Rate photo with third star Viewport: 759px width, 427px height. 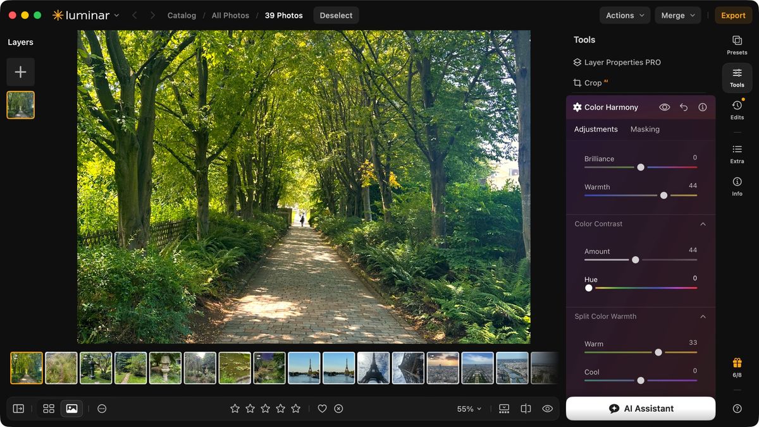pos(265,409)
